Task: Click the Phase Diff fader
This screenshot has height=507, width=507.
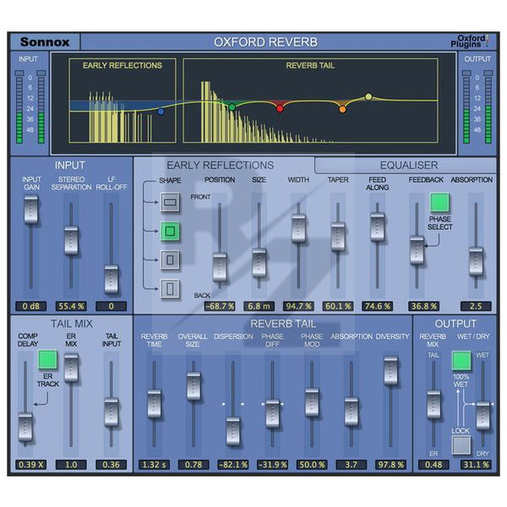Action: (273, 414)
